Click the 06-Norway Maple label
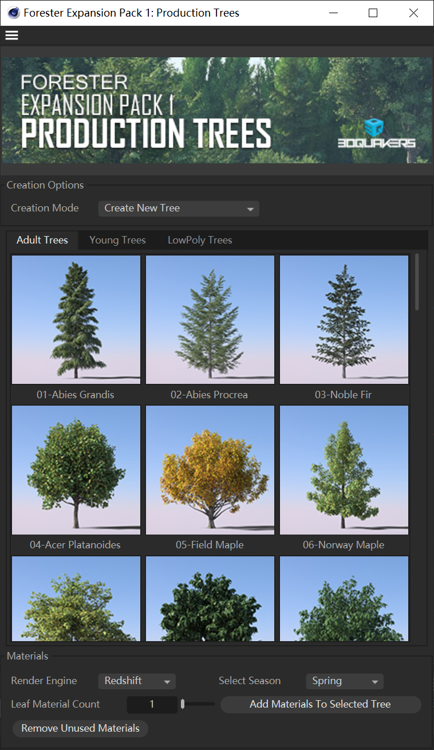Screen dimensions: 434x750 [344, 545]
